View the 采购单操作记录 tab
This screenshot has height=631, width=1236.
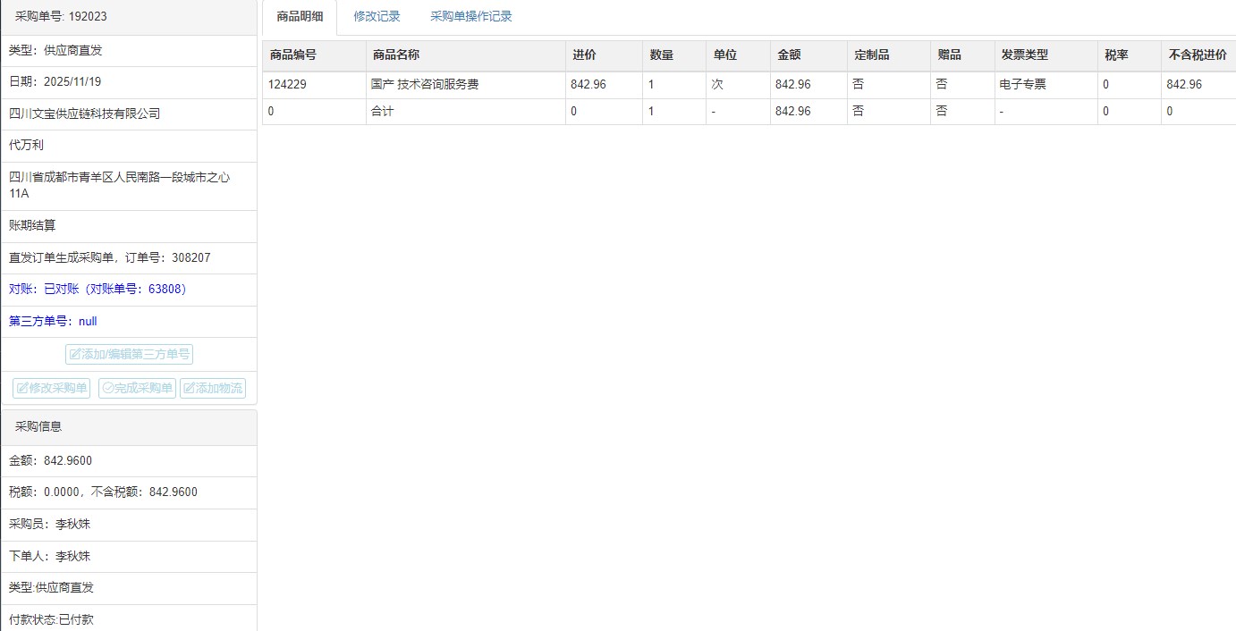(470, 17)
